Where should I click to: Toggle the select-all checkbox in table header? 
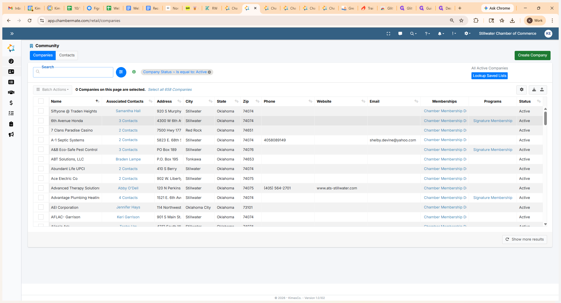(41, 101)
